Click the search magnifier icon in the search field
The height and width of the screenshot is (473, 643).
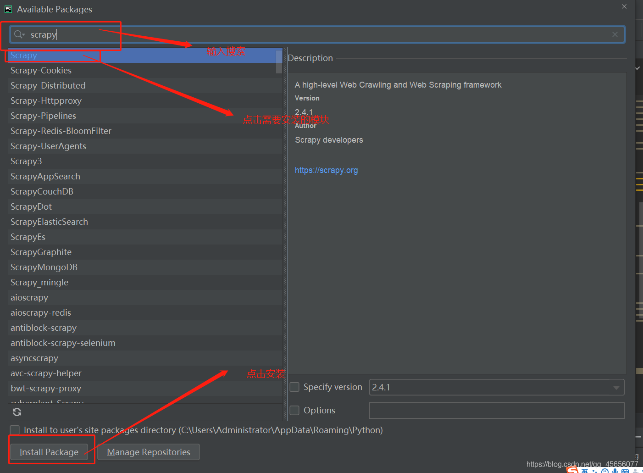pyautogui.click(x=19, y=34)
